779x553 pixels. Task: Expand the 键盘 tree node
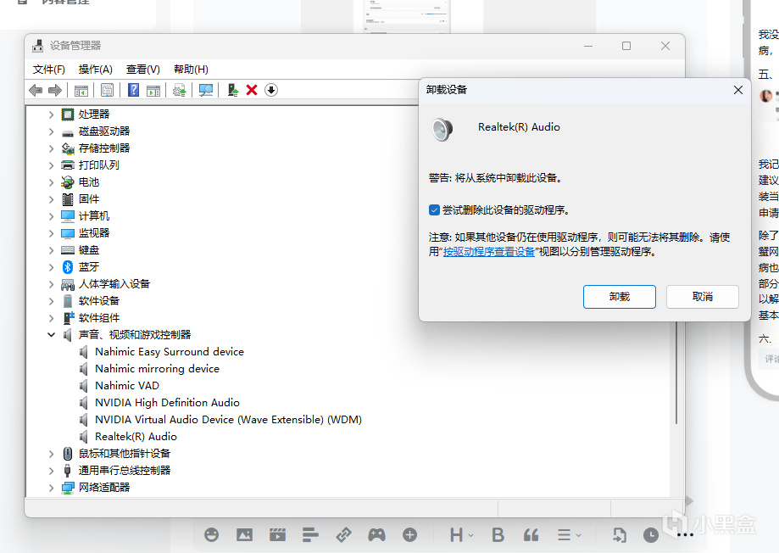[51, 250]
